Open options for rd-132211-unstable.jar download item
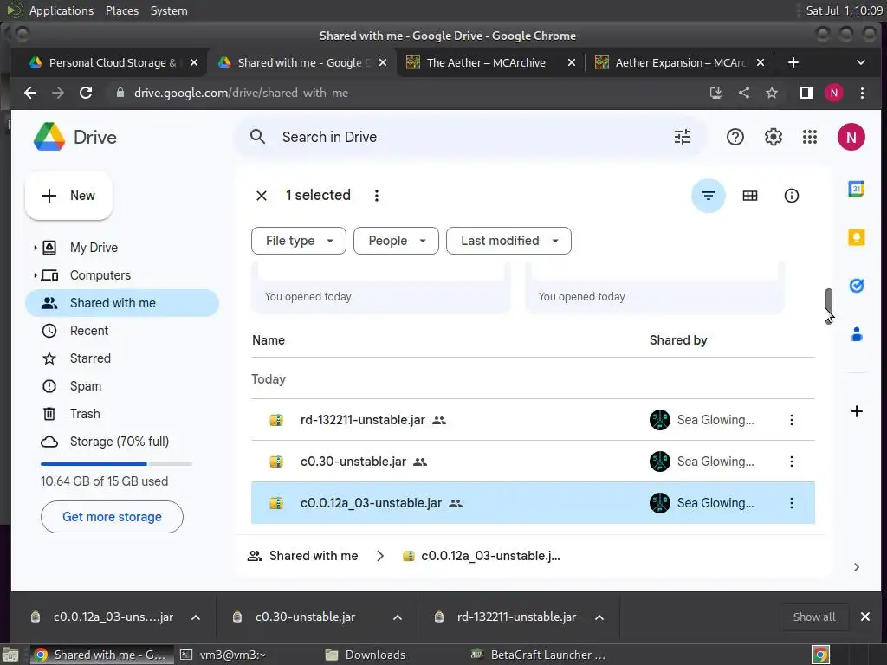Viewport: 887px width, 665px height. pyautogui.click(x=599, y=617)
